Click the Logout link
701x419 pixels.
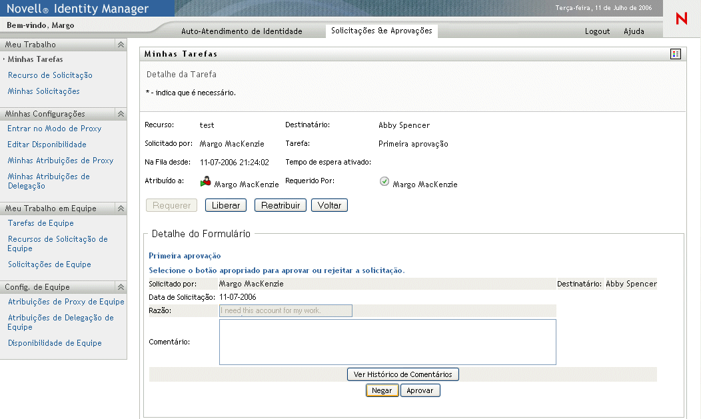(x=597, y=31)
